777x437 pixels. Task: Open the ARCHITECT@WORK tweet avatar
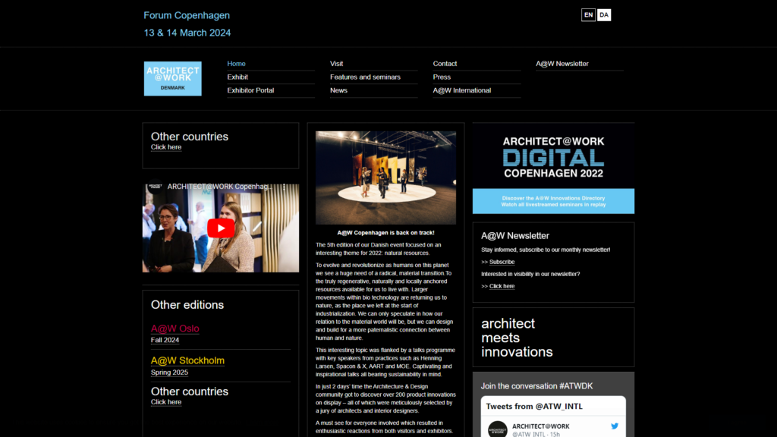pos(497,429)
